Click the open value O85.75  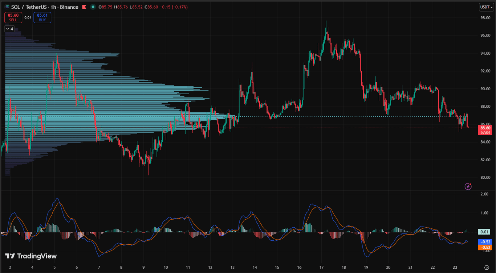(105, 7)
